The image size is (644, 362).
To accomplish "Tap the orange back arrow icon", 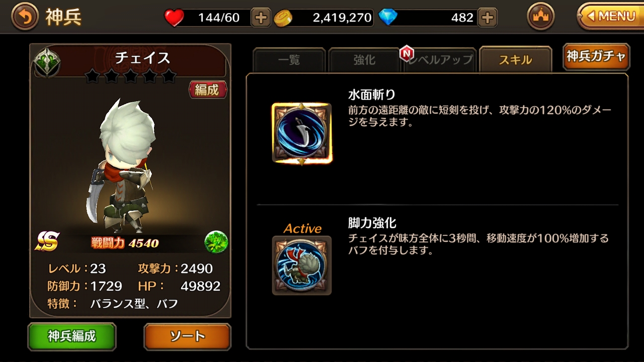I will pyautogui.click(x=24, y=17).
